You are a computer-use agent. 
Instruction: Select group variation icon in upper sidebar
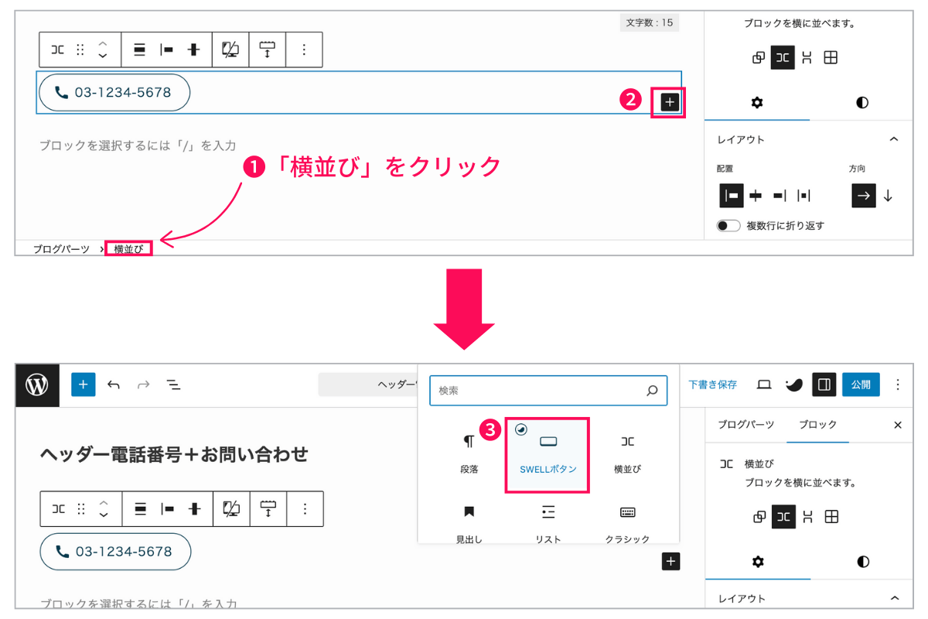[759, 57]
